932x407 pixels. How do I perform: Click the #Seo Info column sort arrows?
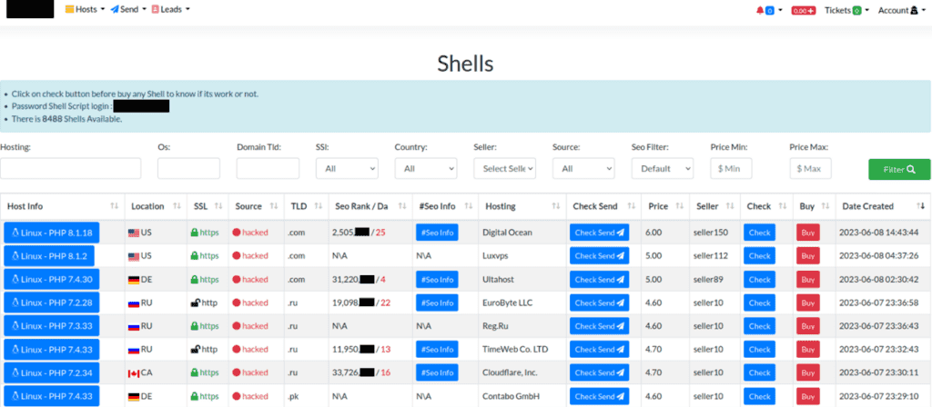pos(468,206)
